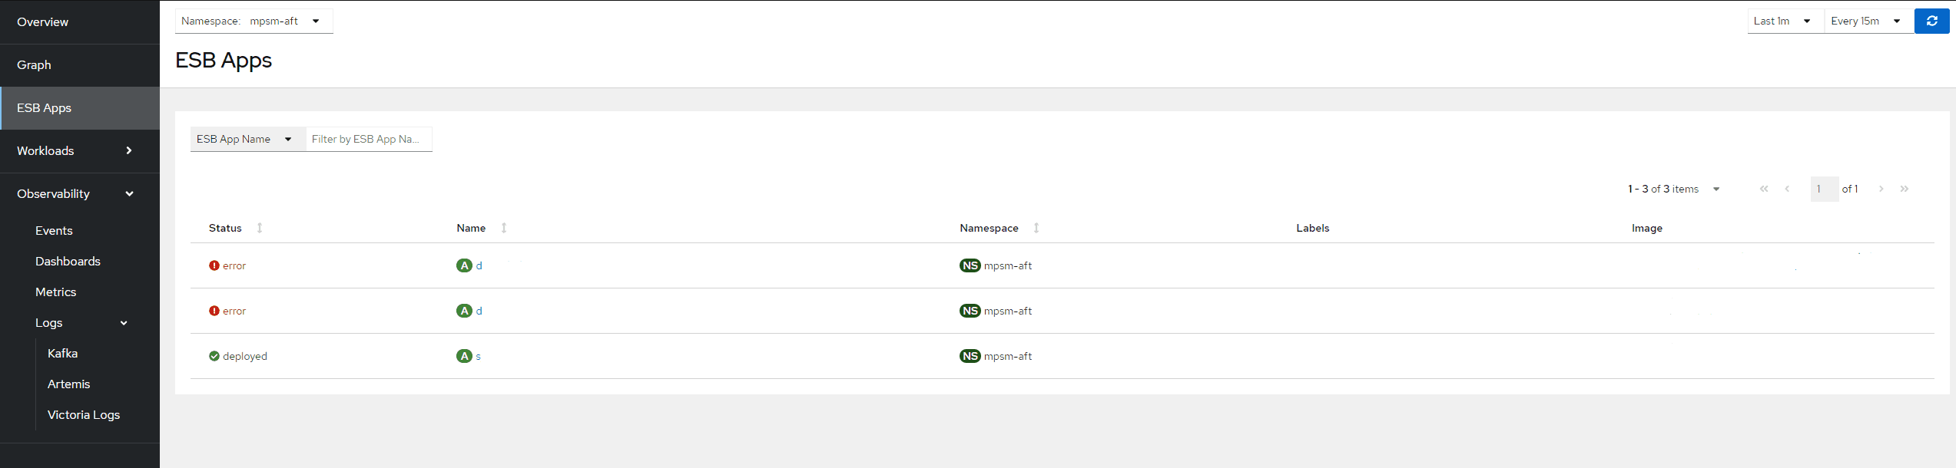Open the Every 15m refresh interval dropdown
Screen dimensions: 1956x468
(1867, 21)
